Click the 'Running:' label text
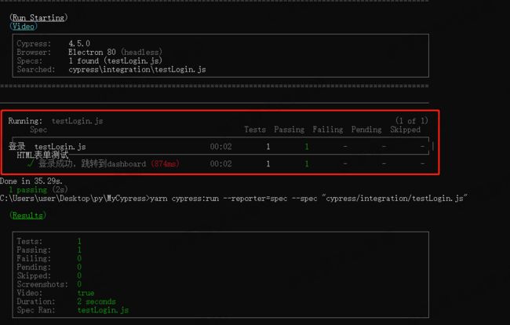Image resolution: width=510 pixels, height=325 pixels. [25, 121]
